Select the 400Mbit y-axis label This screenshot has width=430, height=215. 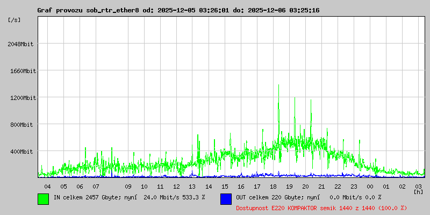(23, 152)
